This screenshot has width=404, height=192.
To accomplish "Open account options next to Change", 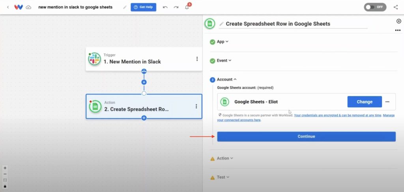I will point(387,102).
